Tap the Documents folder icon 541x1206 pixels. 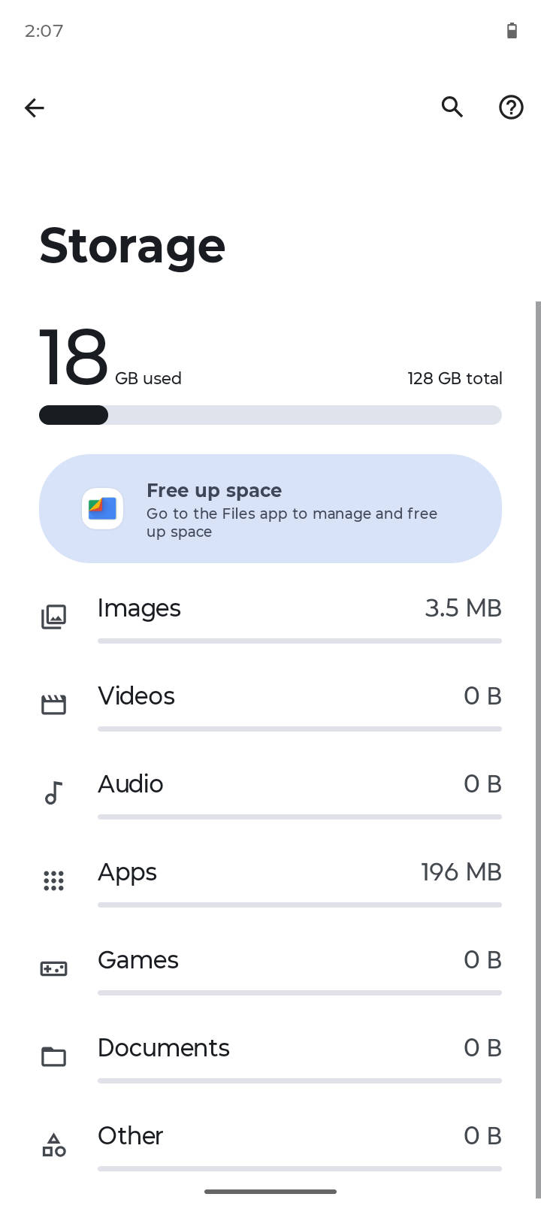click(x=53, y=1056)
